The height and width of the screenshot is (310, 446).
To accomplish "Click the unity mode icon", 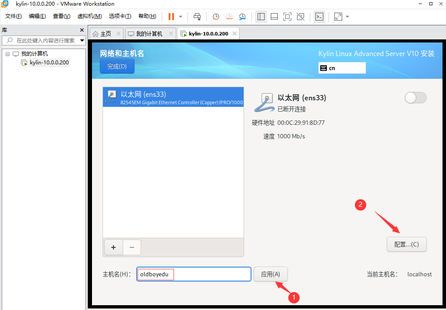I will (x=301, y=17).
